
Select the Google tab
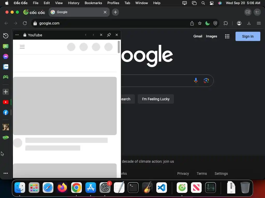(79, 12)
